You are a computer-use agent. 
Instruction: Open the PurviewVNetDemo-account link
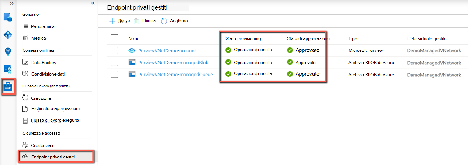[x=167, y=50]
